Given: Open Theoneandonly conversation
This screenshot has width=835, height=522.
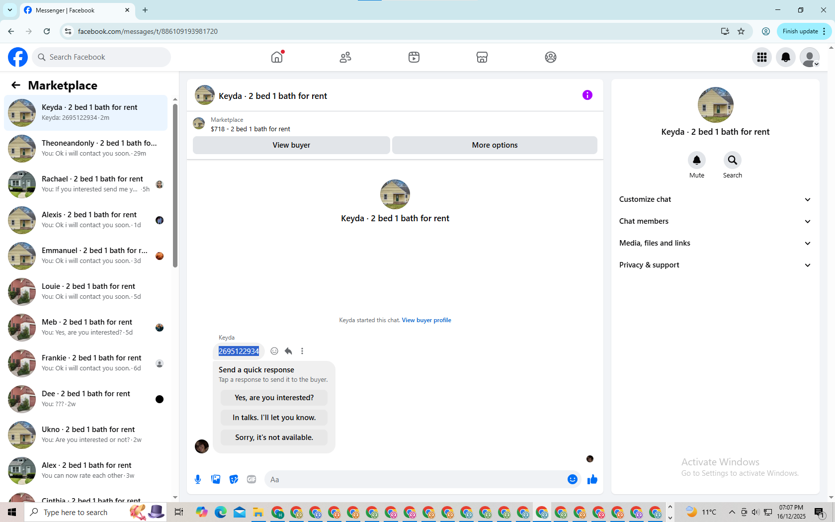Looking at the screenshot, I should pos(85,149).
